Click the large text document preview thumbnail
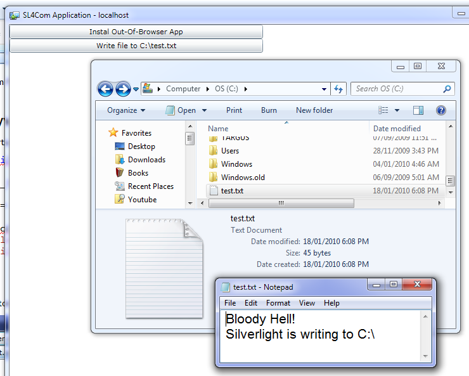This screenshot has height=376, width=469. pyautogui.click(x=164, y=269)
